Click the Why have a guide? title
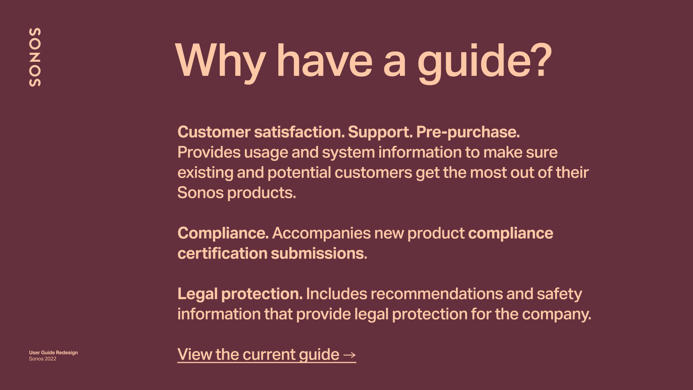Viewport: 693px width, 390px height. (363, 61)
